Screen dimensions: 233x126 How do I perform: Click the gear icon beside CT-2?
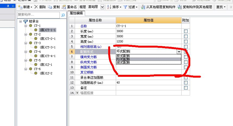(31, 34)
